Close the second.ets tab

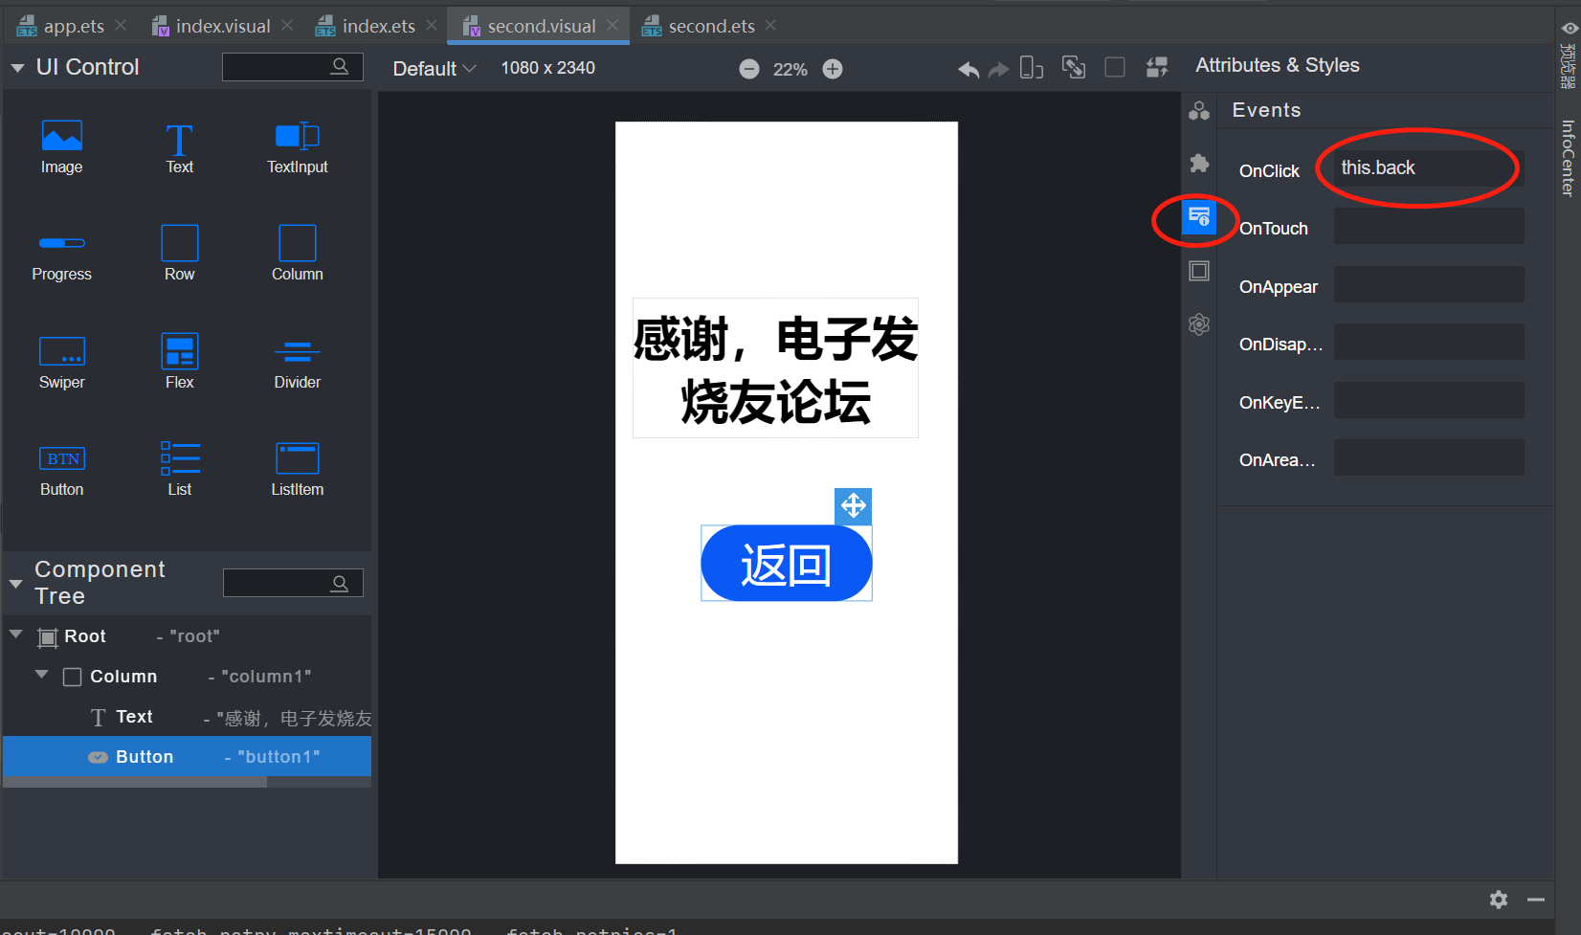pos(771,25)
